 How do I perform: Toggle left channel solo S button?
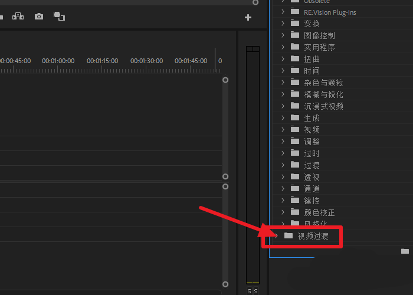[x=250, y=291]
